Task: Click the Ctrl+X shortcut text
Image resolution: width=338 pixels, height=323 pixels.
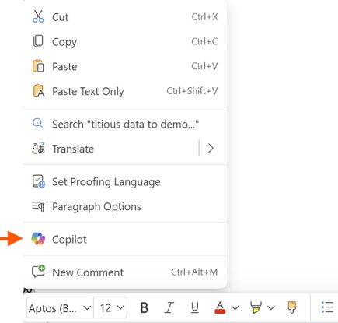Action: 204,17
